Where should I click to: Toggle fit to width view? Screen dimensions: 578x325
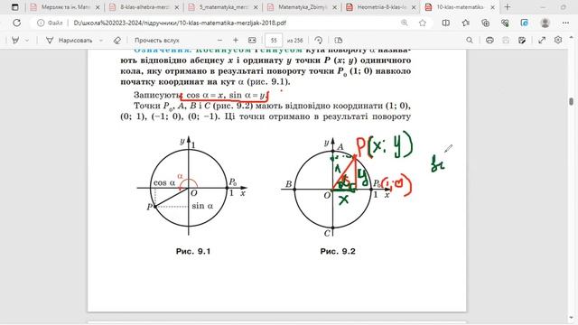[x=252, y=40]
